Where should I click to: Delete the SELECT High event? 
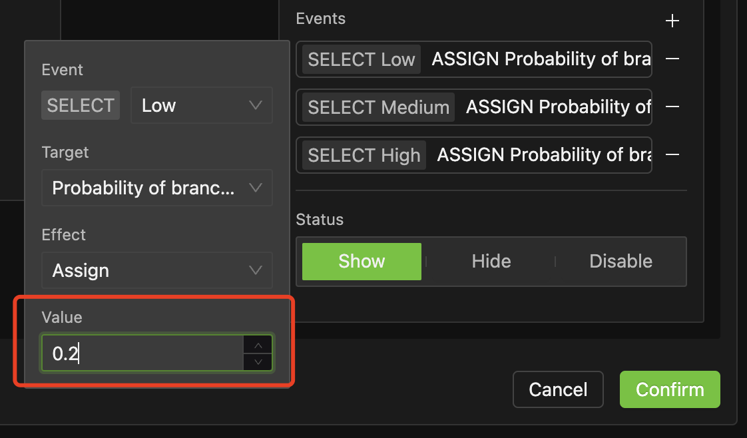(x=672, y=154)
